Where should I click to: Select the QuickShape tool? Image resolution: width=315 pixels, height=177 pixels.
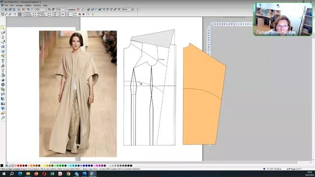click(3, 56)
